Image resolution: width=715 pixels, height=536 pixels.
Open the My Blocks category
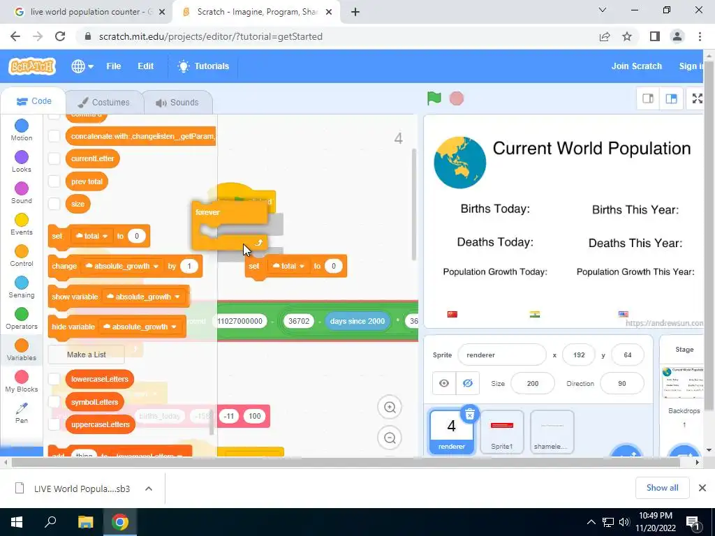click(x=22, y=382)
